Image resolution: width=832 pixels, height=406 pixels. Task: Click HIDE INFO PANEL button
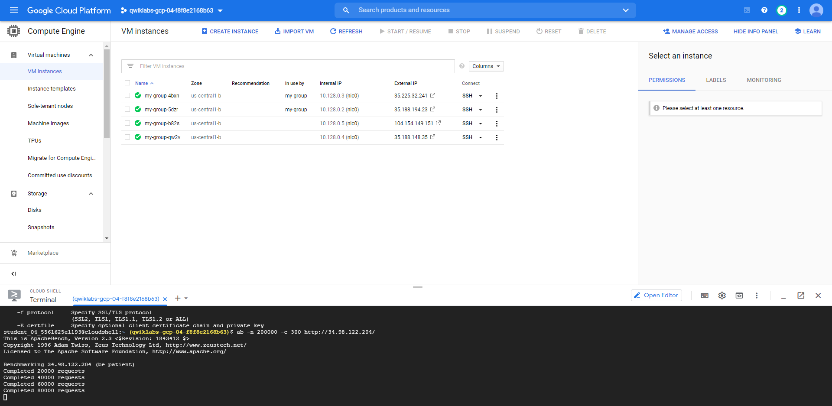tap(756, 31)
